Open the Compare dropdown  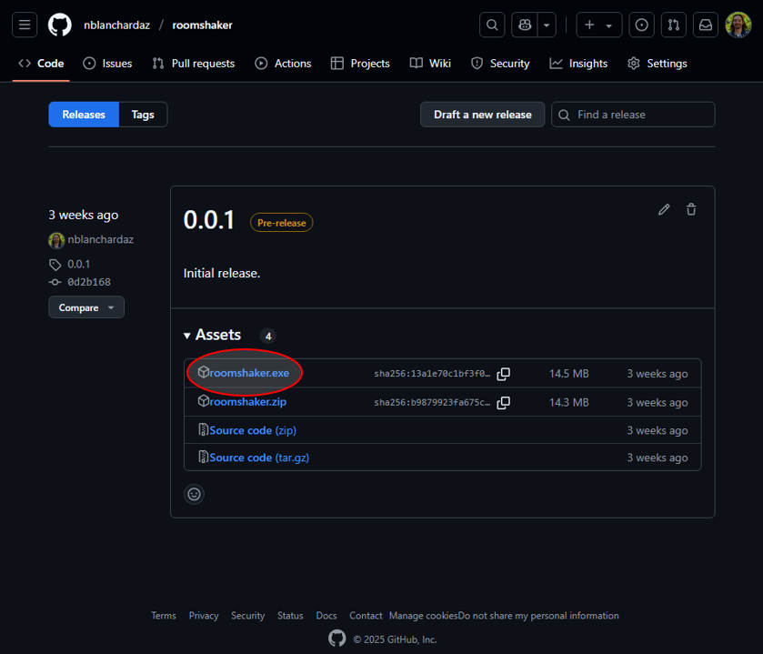86,307
